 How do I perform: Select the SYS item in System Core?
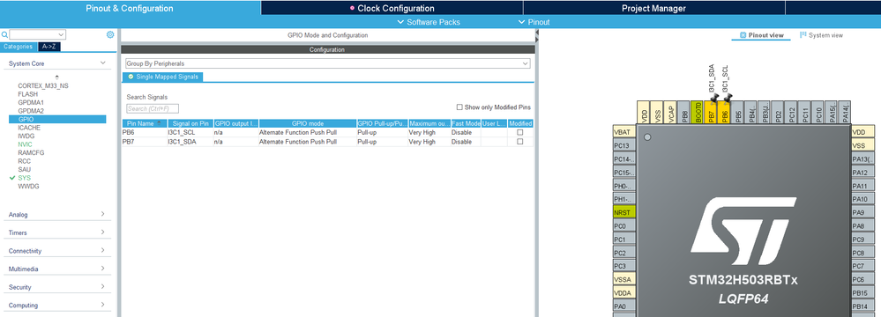click(24, 177)
